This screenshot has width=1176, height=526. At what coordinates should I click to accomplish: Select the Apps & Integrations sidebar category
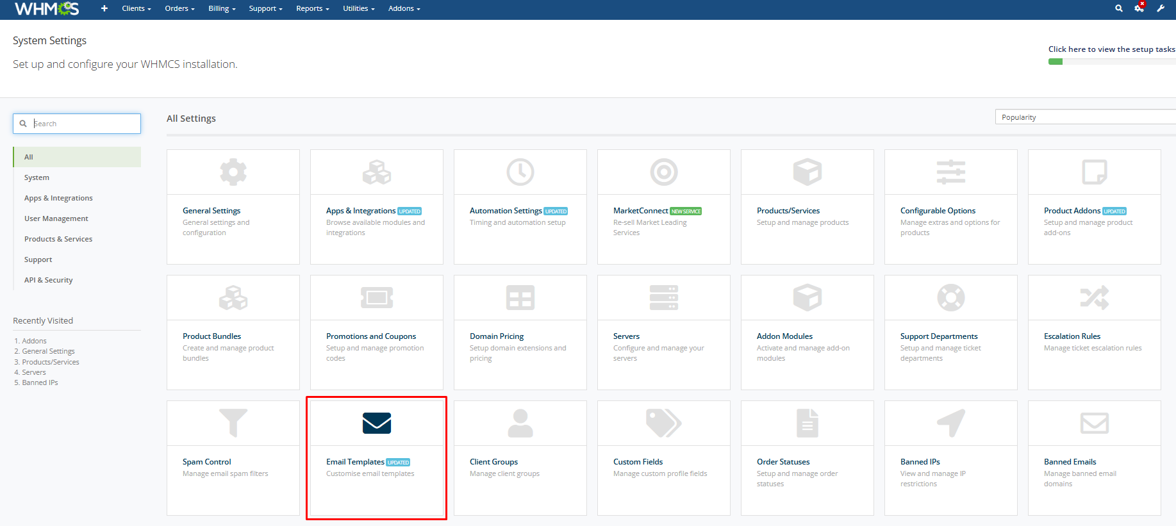[58, 198]
